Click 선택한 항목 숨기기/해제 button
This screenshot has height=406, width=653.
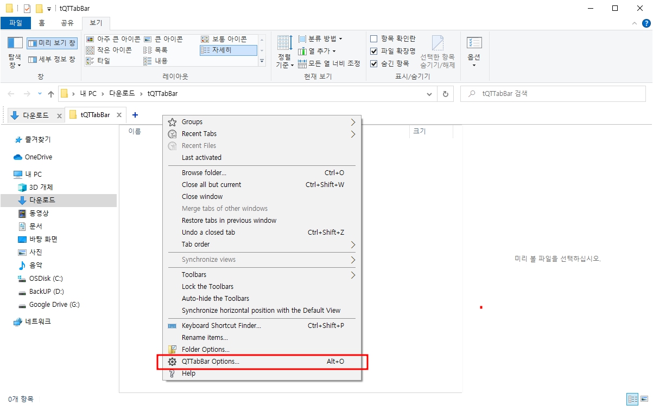click(438, 52)
